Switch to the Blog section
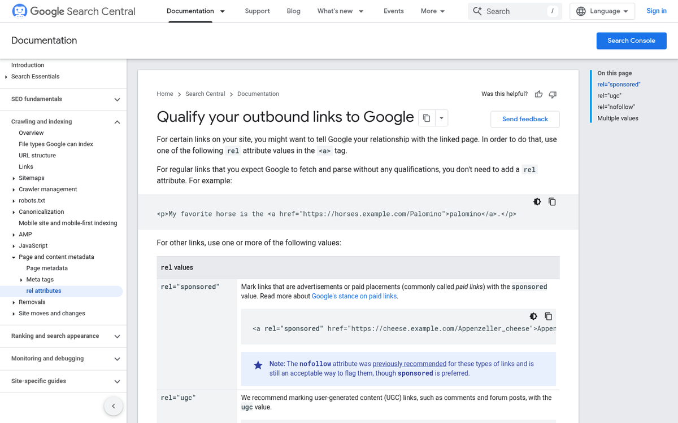This screenshot has width=678, height=423. 293,11
